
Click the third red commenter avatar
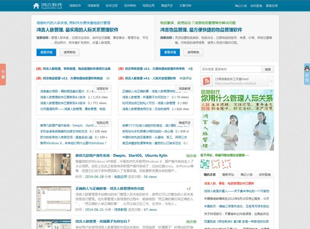tap(226, 164)
